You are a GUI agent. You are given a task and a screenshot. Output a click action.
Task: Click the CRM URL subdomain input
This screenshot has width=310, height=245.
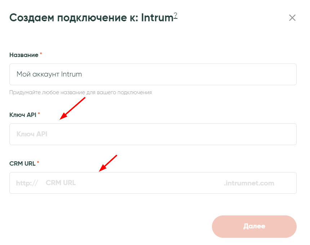[130, 183]
